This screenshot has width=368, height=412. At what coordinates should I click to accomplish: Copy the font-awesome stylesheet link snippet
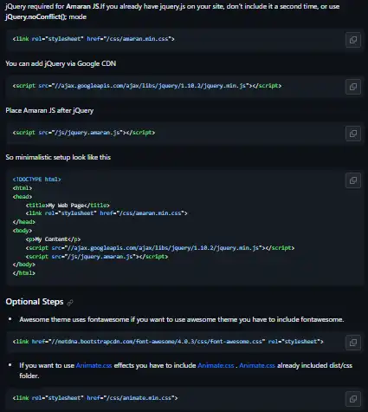pos(353,343)
